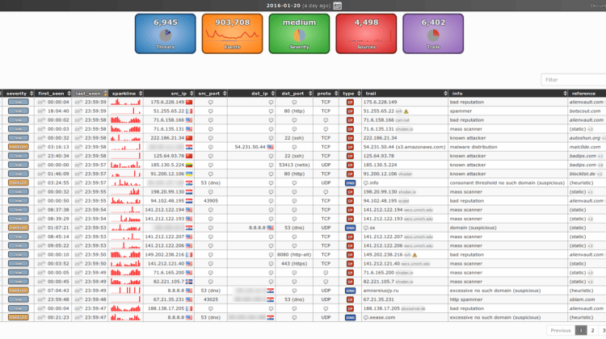606x339 pixels.
Task: Open the blue Threats summary card
Action: pyautogui.click(x=166, y=34)
